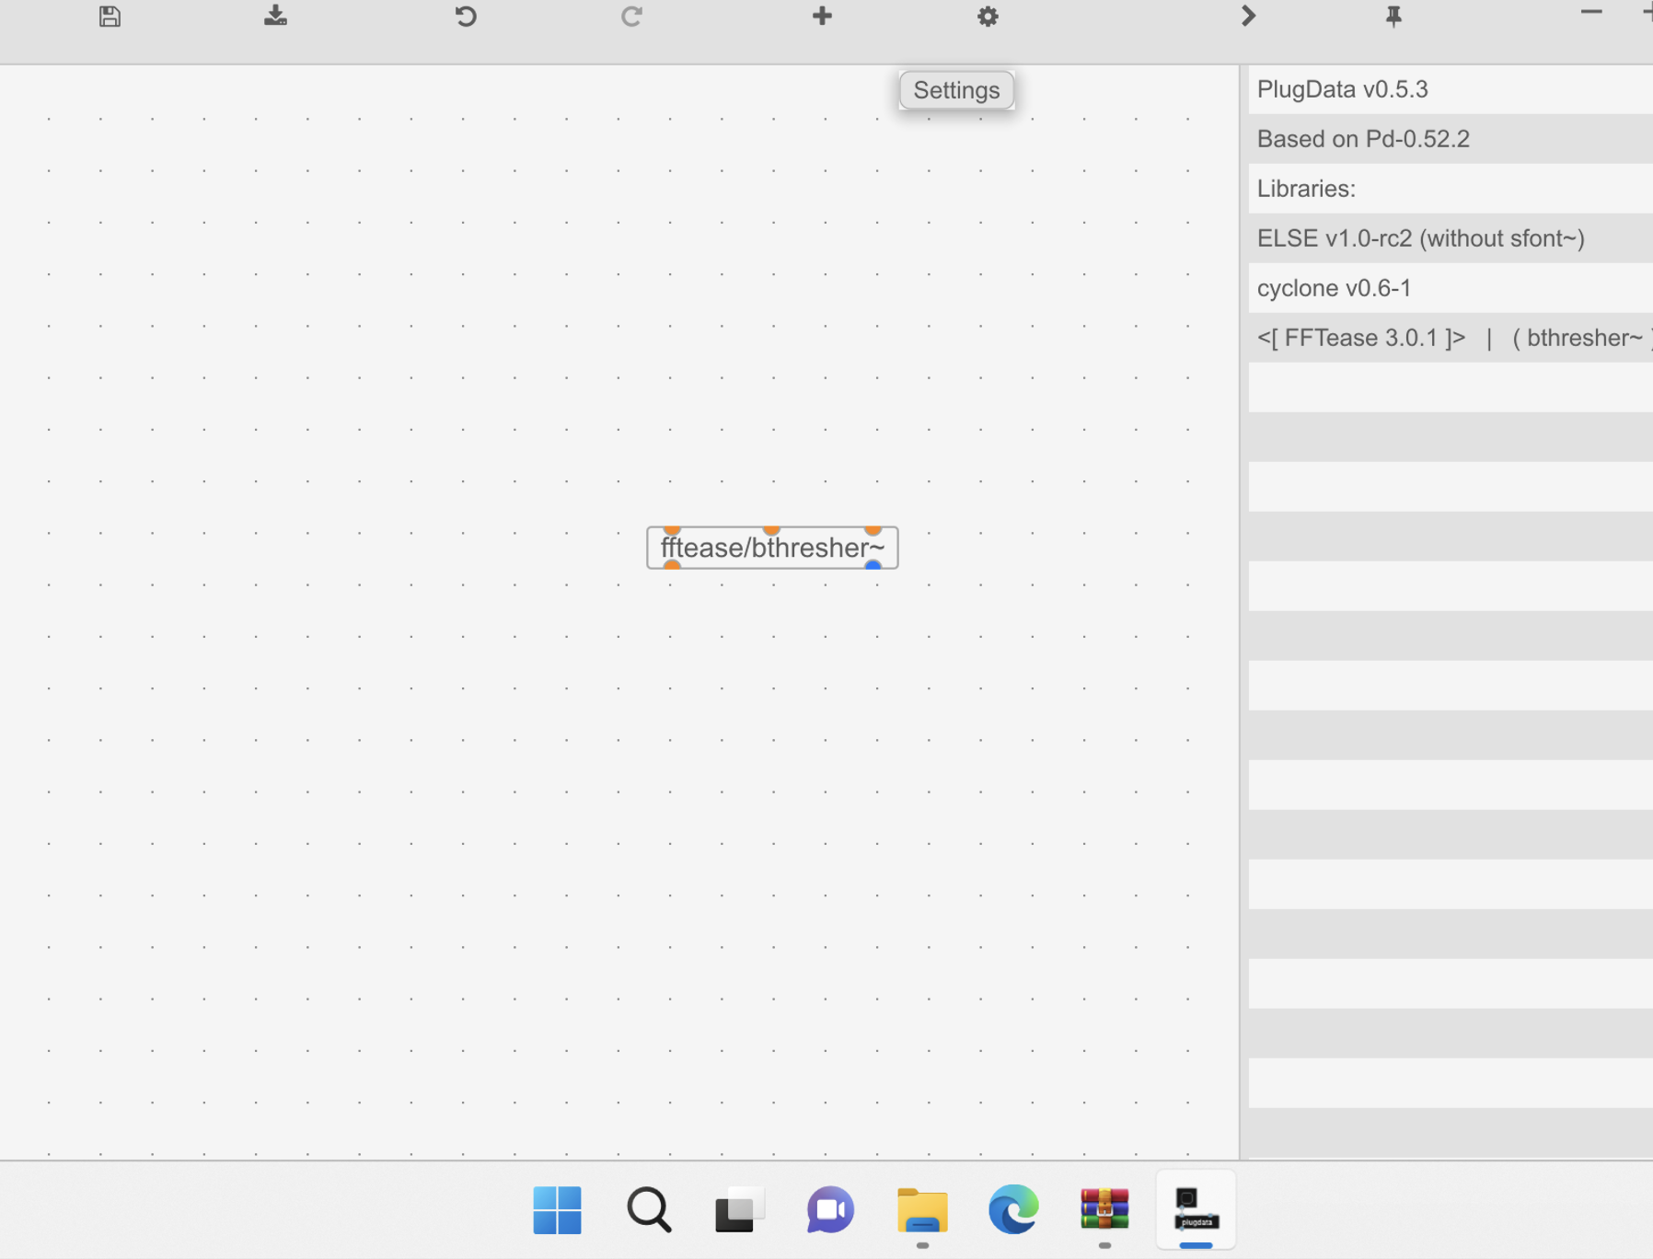Undo the last edit

(465, 17)
